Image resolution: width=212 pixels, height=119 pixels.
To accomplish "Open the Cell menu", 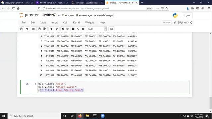I will 65,23.
